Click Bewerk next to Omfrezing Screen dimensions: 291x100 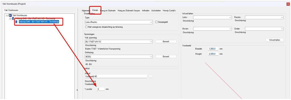click(x=166, y=56)
